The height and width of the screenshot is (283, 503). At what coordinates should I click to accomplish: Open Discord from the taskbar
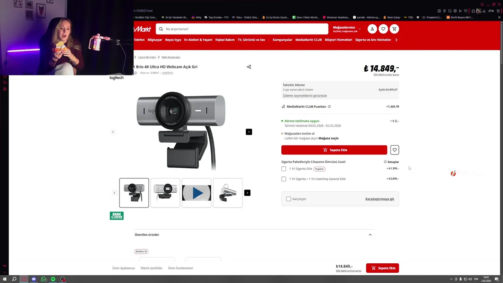tap(34, 279)
